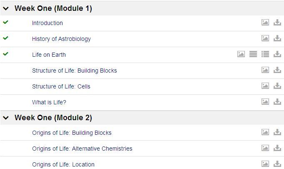The height and width of the screenshot is (169, 284).
Task: Collapse the Week One (Module 1) chevron
Action: (6, 8)
